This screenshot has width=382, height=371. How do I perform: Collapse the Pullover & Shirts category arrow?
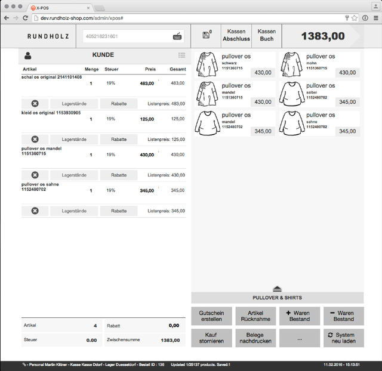coord(277,289)
